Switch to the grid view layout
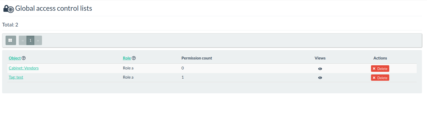427x114 pixels. 11,40
